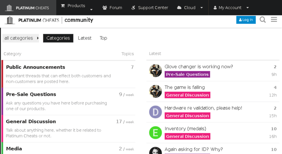Click the 15h timestamp on Hardware re validation

[x=273, y=116]
